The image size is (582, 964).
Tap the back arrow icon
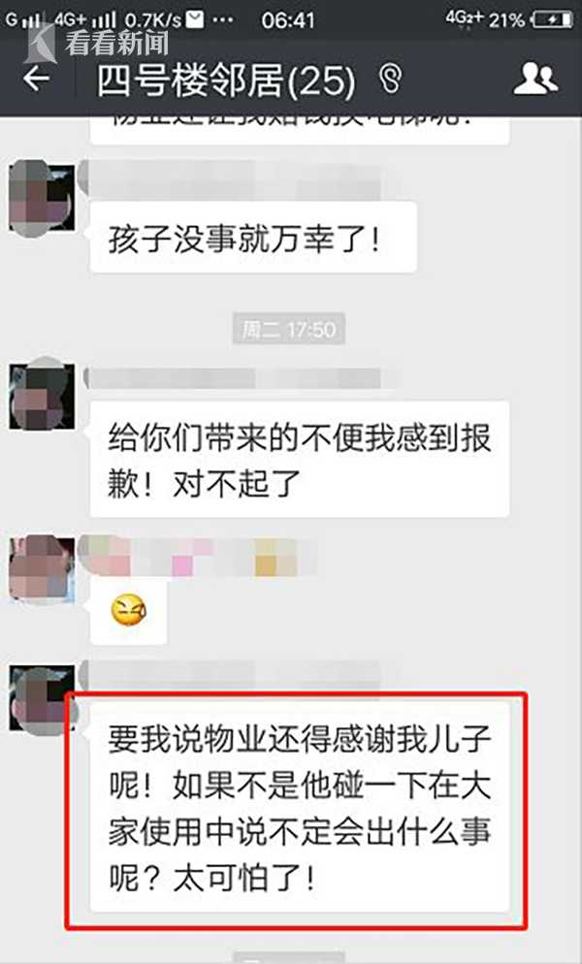tap(36, 79)
